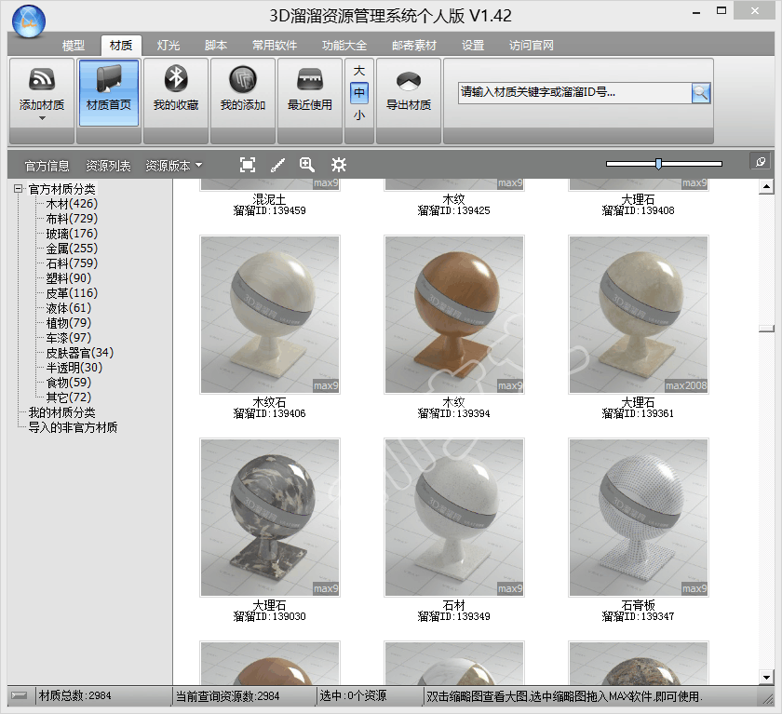Click 材质总数:2984 in status bar
The height and width of the screenshot is (714, 782).
pyautogui.click(x=75, y=695)
